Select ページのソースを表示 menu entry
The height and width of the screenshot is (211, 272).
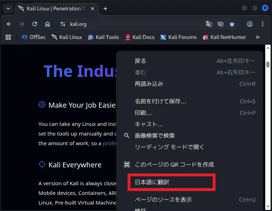tap(189, 200)
